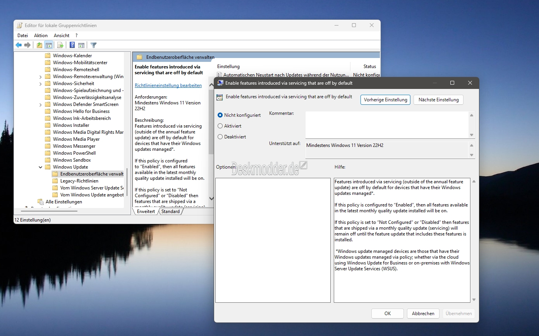Click the Abbrechen button
The height and width of the screenshot is (336, 539).
point(423,314)
